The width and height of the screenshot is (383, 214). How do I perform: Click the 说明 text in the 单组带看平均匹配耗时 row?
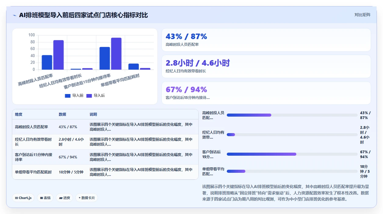(x=141, y=172)
